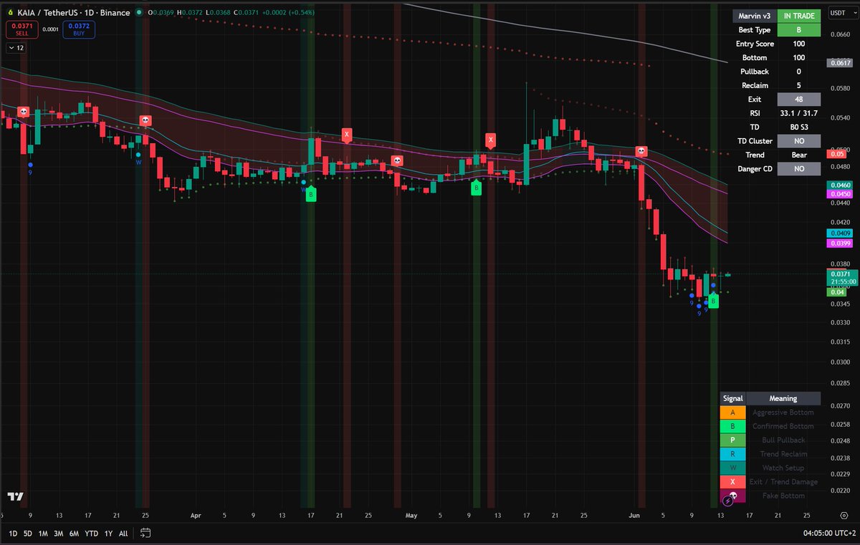This screenshot has height=545, width=860.
Task: Click the skull marker at far left
Action: (23, 112)
